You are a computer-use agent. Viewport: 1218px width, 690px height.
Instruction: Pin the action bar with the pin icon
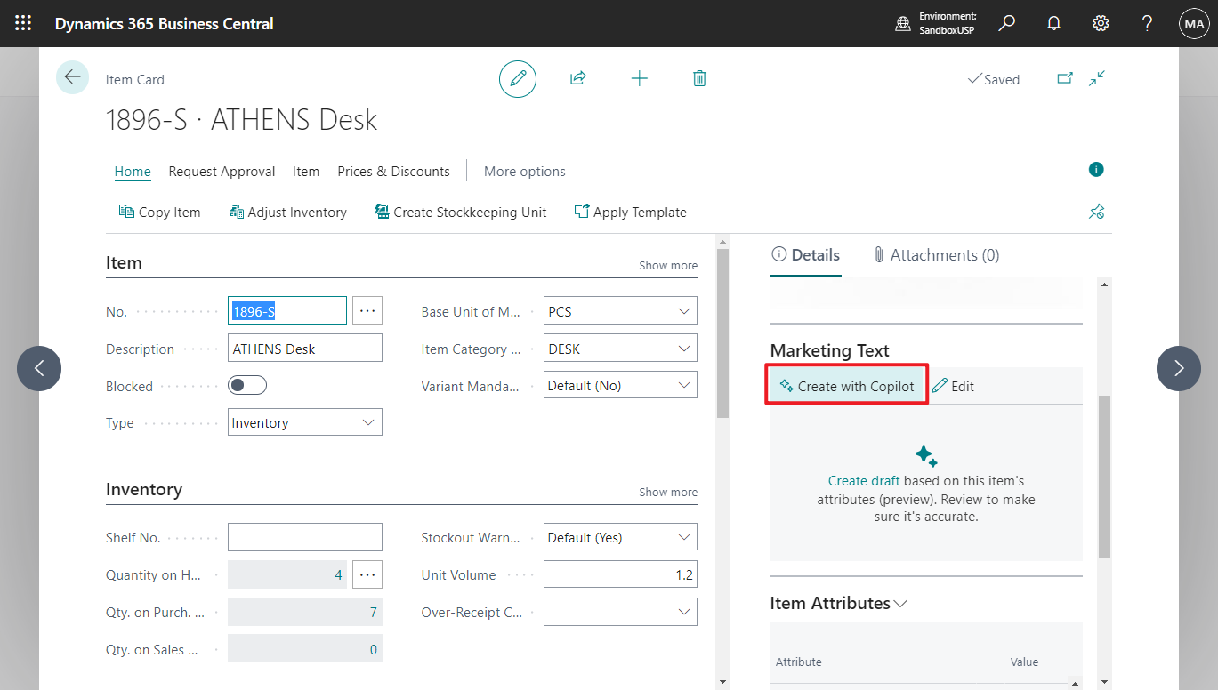click(1096, 212)
